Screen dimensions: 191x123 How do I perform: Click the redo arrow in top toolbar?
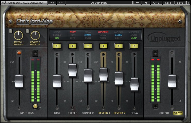[x=60, y=3]
